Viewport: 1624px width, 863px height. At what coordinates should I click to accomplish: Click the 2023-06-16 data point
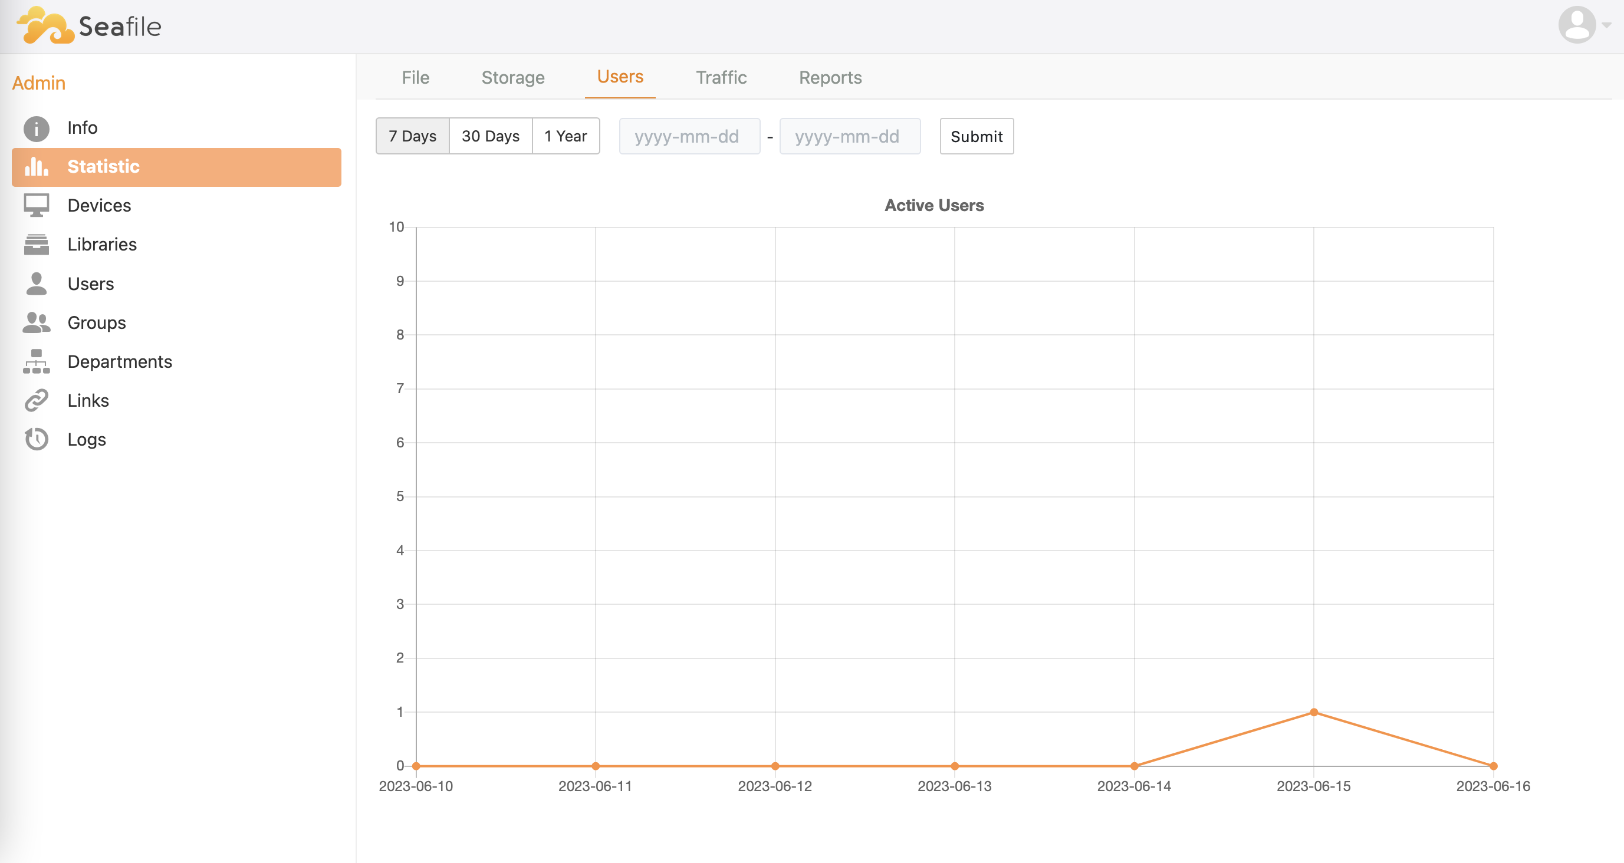[x=1494, y=766]
